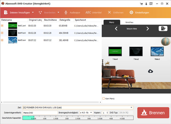Open Einstellungen gear icon

(131, 13)
